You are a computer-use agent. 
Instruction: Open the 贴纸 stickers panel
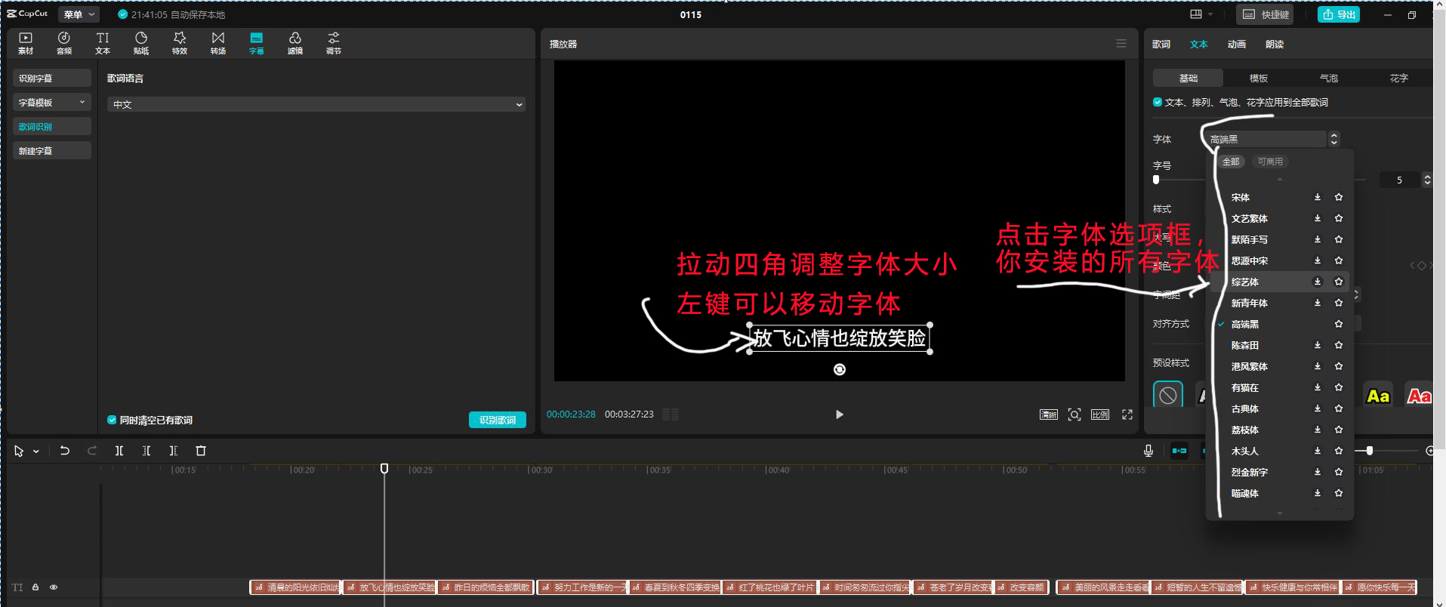tap(141, 43)
